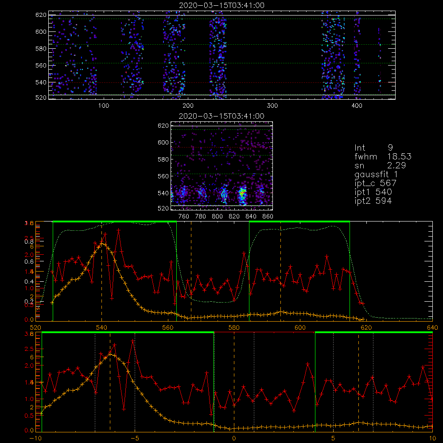This screenshot has width=443, height=443.
Task: Click the brightest emission blob in middle spectrogram
Action: point(242,194)
